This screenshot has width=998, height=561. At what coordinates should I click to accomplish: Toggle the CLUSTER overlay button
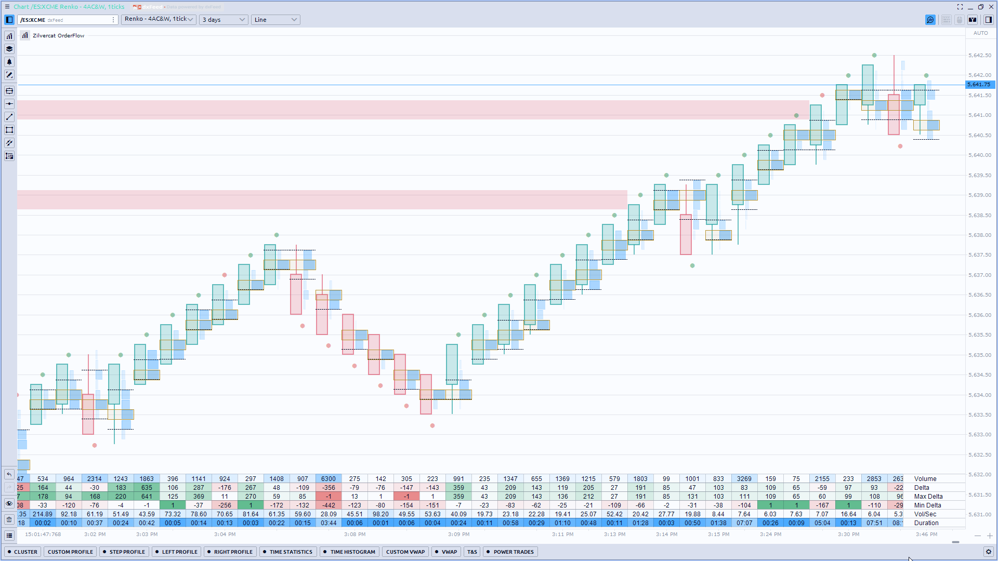23,552
